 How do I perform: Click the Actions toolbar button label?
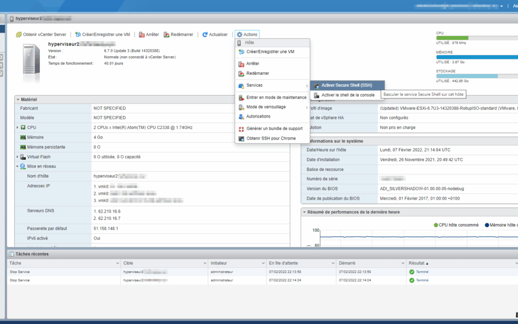pos(250,35)
